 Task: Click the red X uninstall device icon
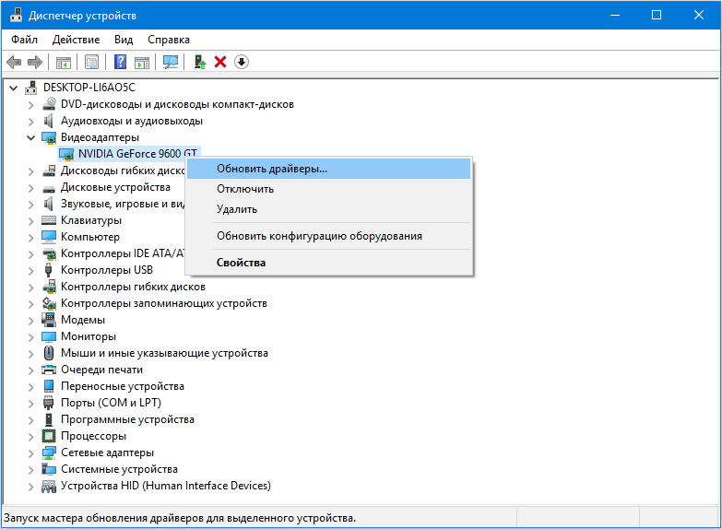[x=220, y=62]
